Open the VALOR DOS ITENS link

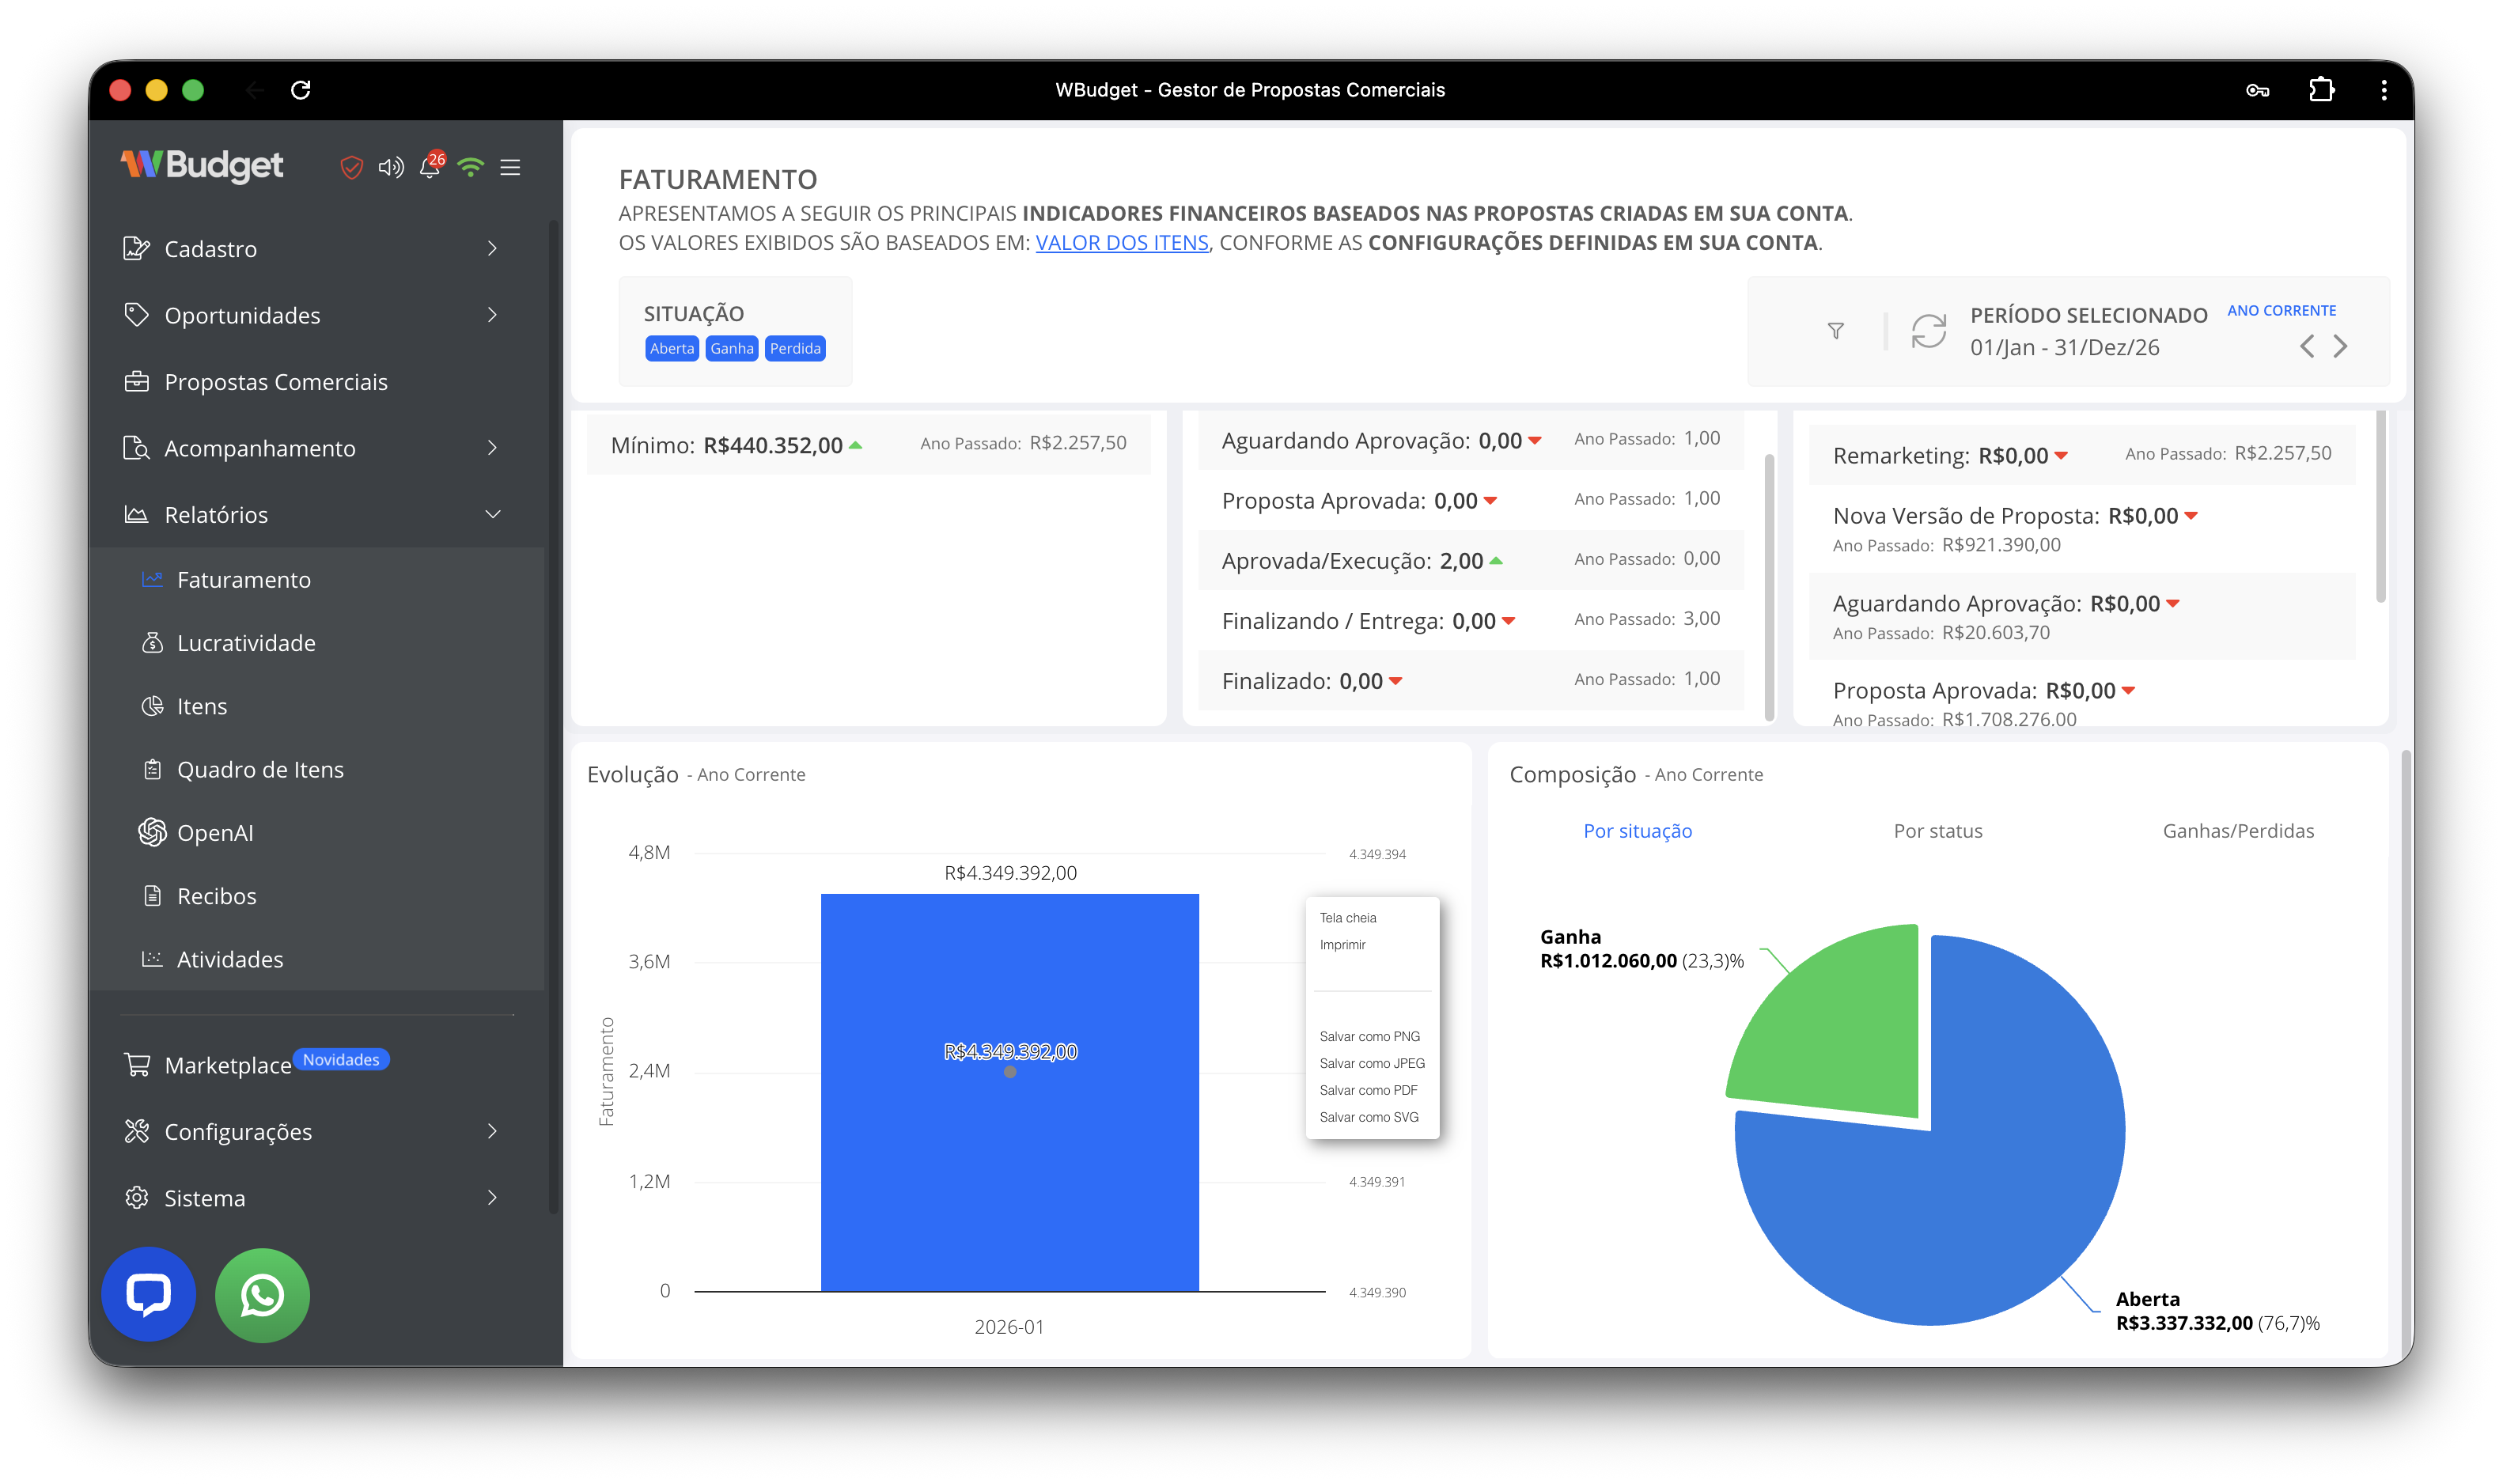pyautogui.click(x=1121, y=242)
